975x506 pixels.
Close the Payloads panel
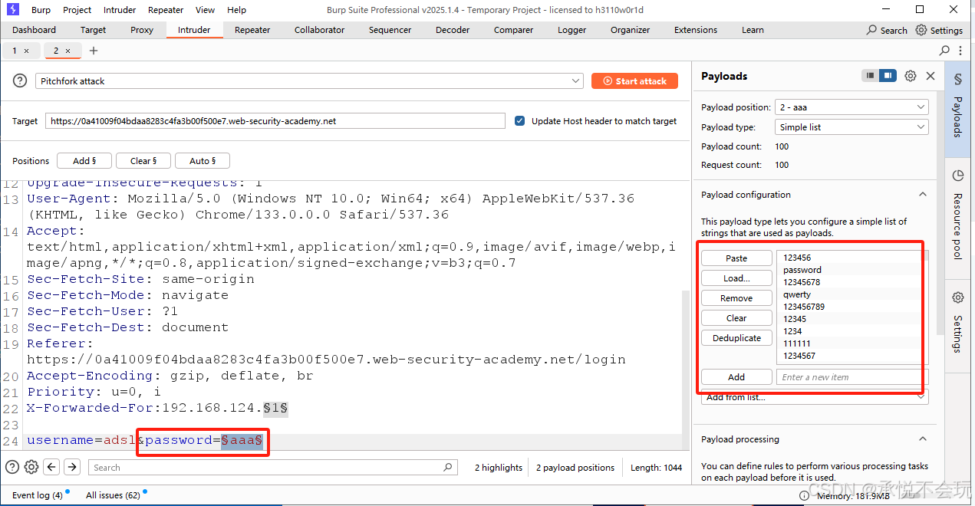pos(931,76)
